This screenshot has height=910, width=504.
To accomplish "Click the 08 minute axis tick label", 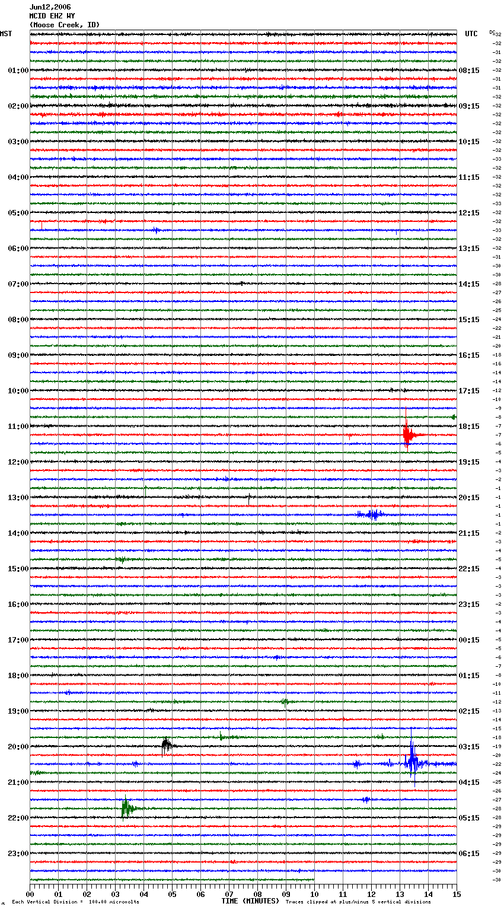I will [258, 894].
